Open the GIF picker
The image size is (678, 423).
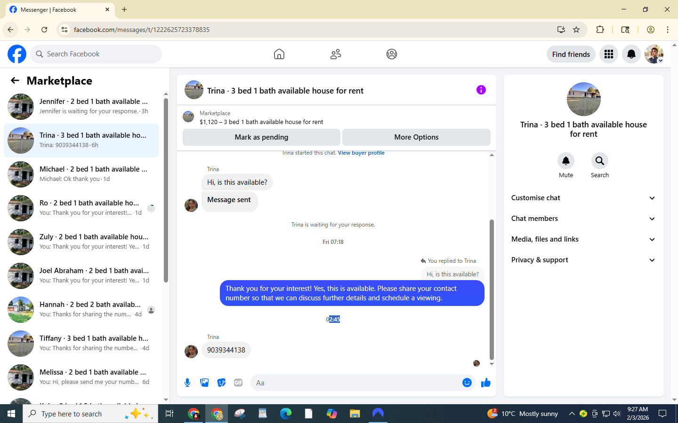238,383
